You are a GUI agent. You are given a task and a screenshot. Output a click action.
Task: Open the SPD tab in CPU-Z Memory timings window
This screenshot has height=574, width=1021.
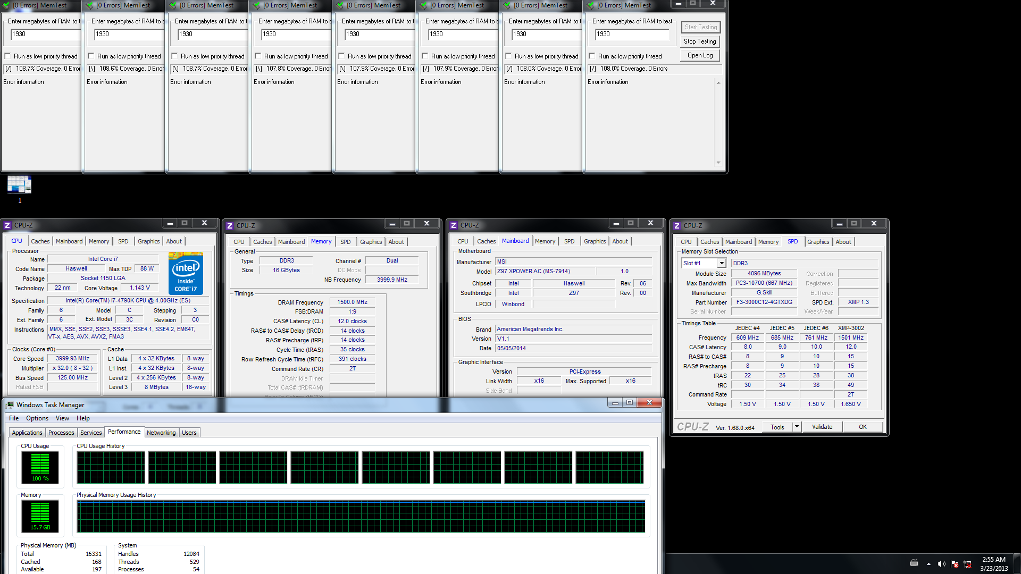tap(346, 242)
